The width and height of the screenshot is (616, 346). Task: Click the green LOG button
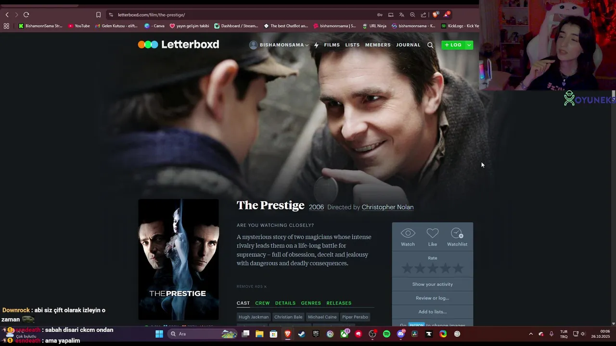pos(453,45)
